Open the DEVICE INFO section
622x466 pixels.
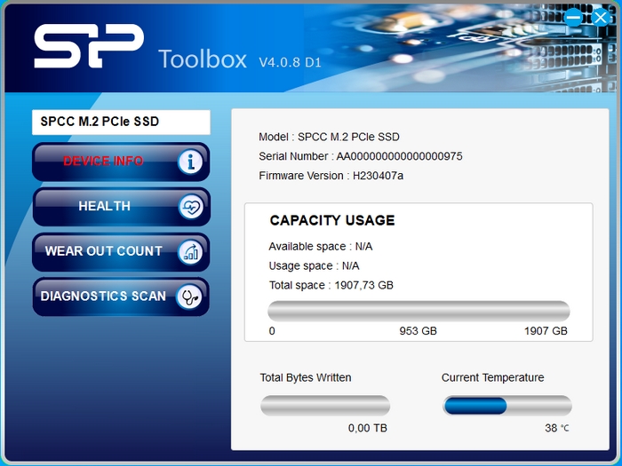tap(121, 162)
